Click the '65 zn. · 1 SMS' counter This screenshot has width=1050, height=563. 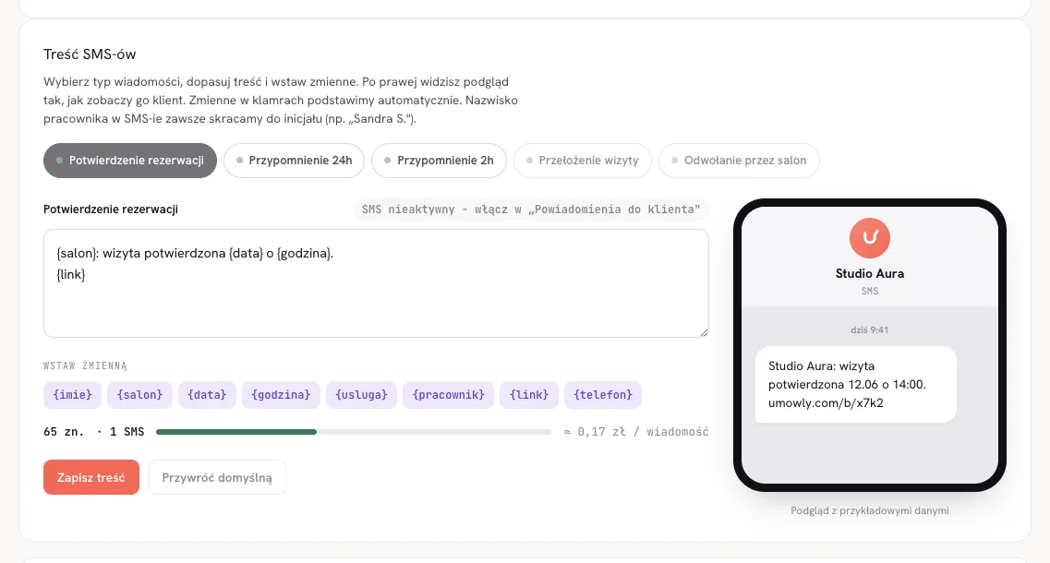click(94, 432)
